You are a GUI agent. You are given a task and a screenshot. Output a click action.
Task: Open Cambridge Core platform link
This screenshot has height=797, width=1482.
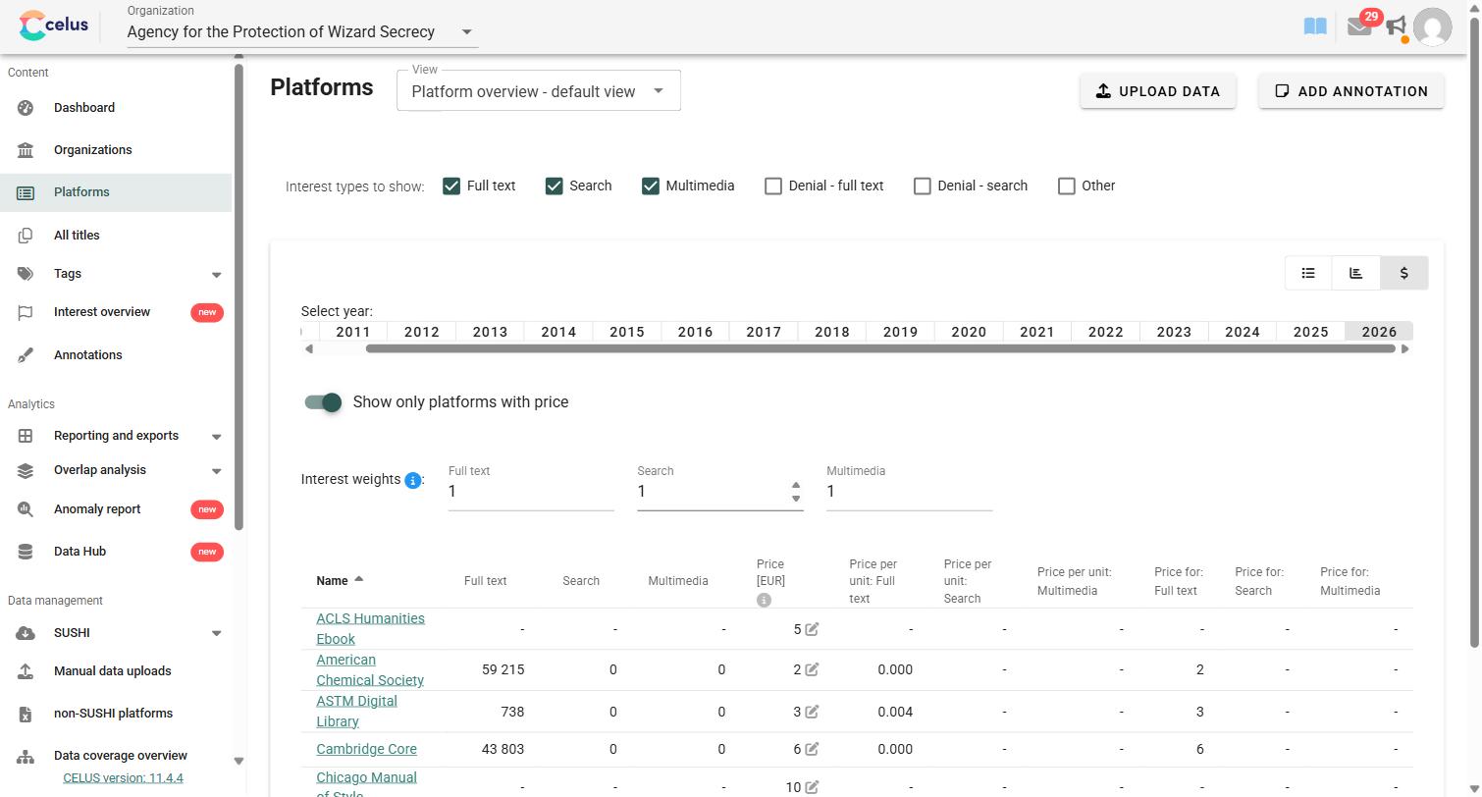366,749
